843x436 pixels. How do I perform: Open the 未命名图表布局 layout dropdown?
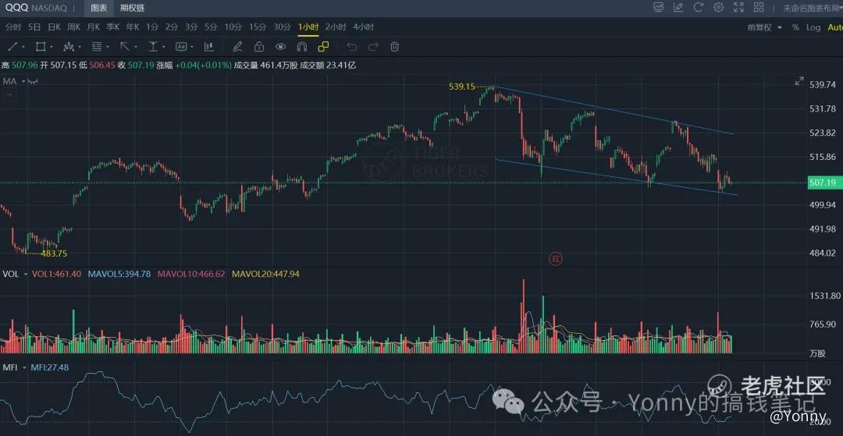(812, 8)
